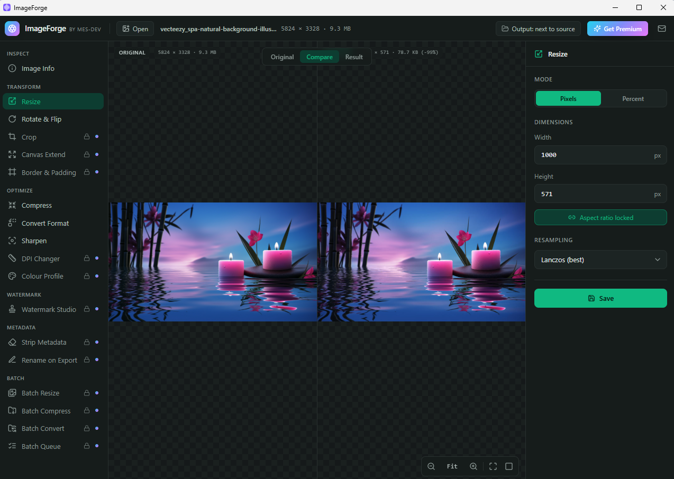The image size is (674, 479).
Task: Click the Width input field
Action: pos(600,155)
